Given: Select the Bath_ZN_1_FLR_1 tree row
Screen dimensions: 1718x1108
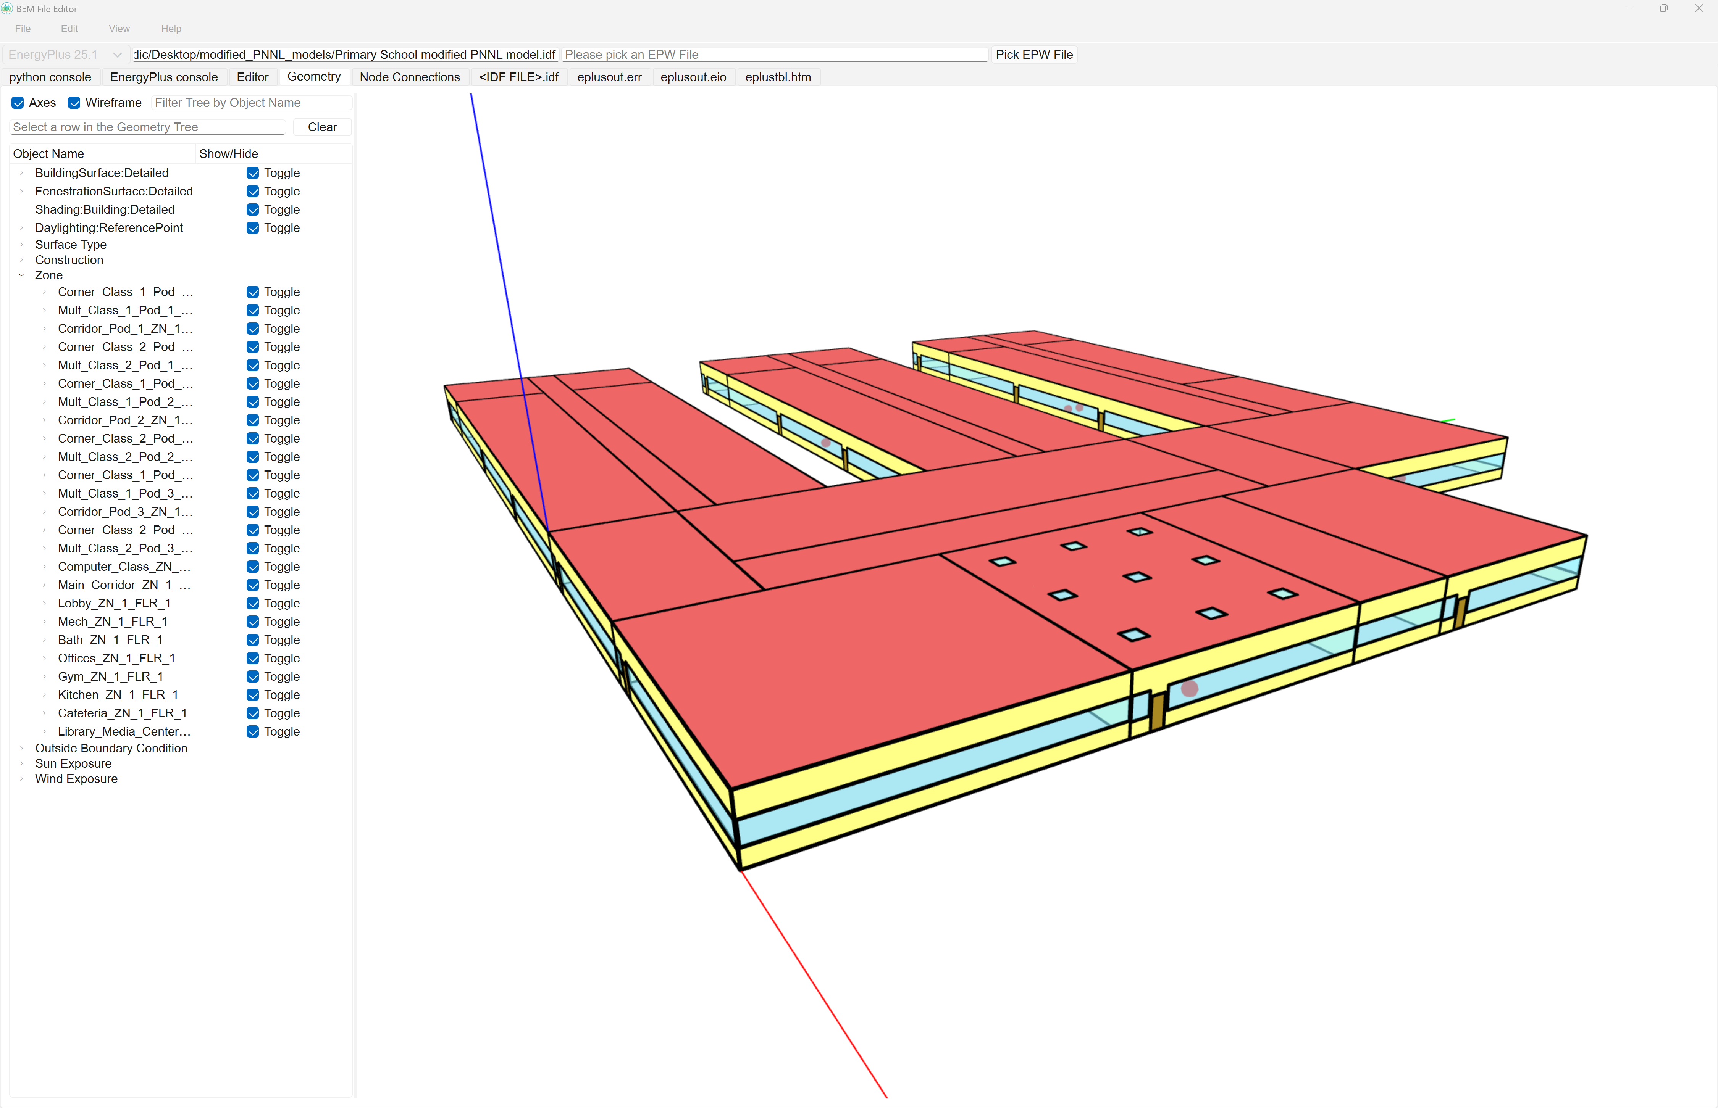Looking at the screenshot, I should (110, 640).
